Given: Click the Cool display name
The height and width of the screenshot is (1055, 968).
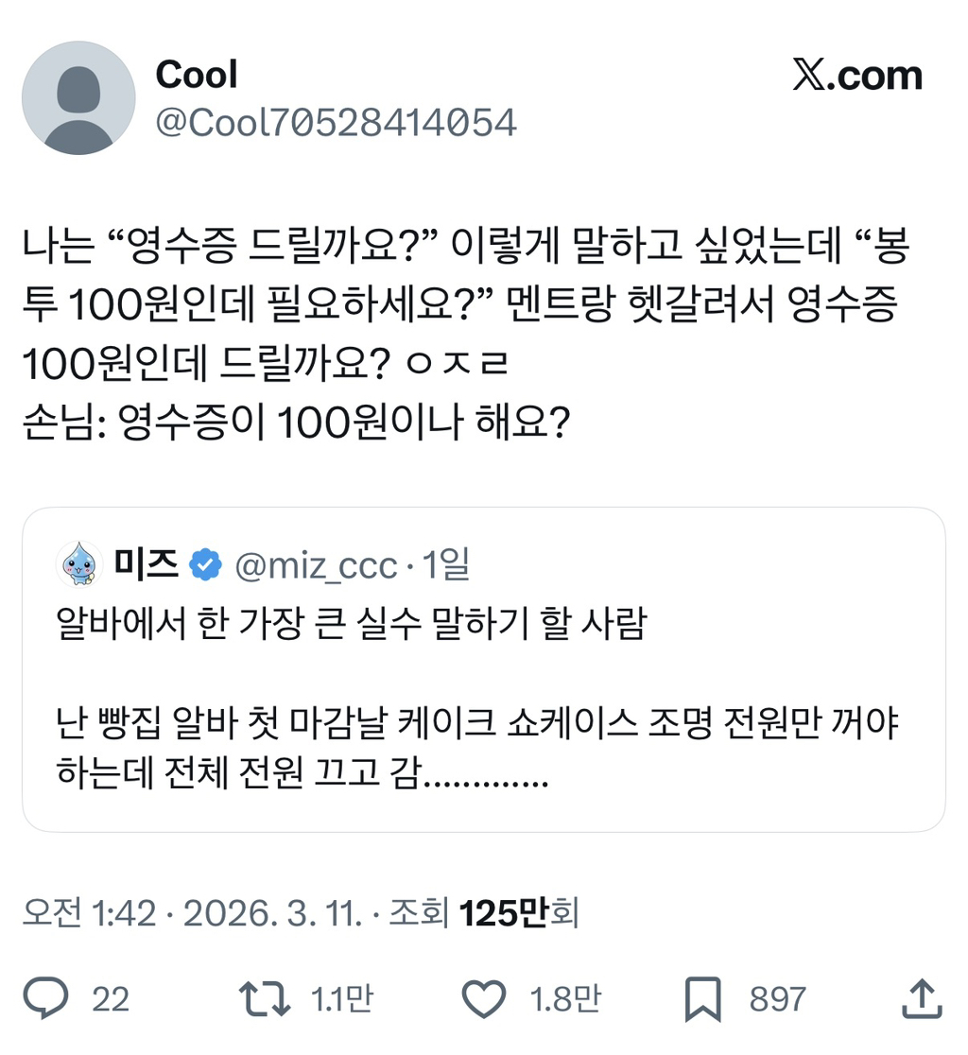Looking at the screenshot, I should [197, 76].
